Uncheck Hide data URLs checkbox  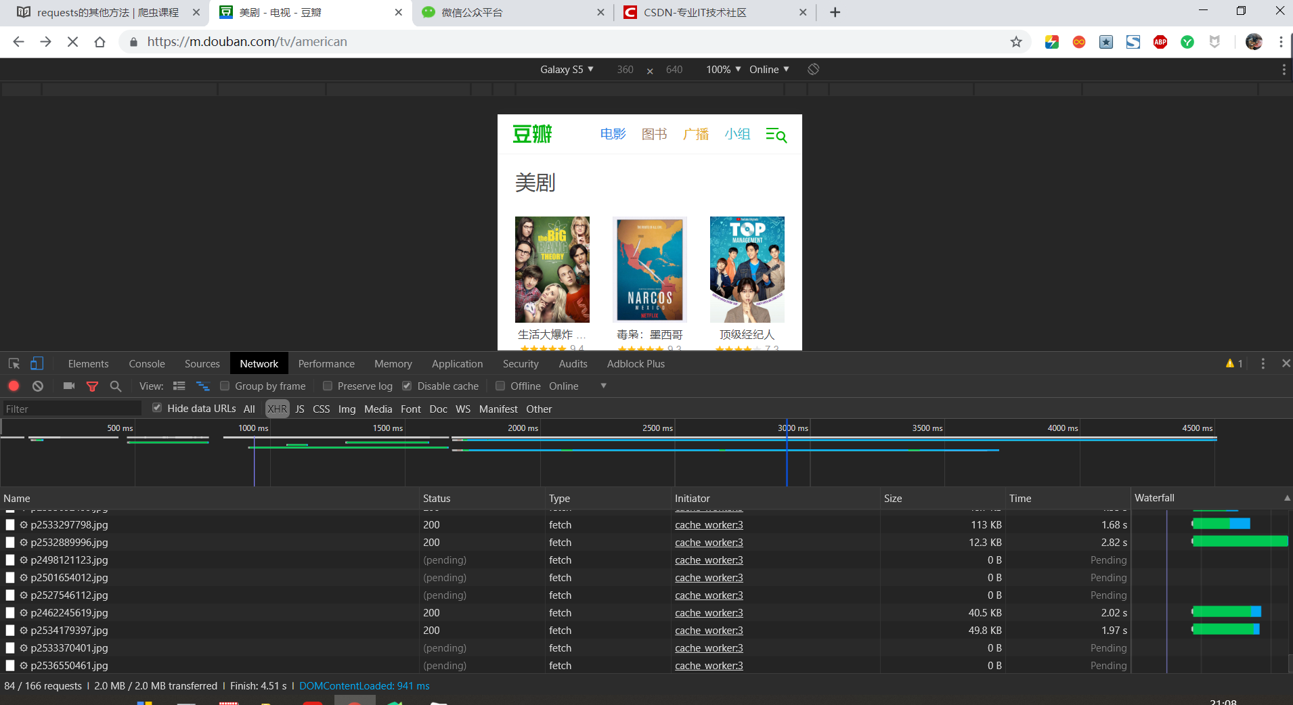(x=157, y=408)
